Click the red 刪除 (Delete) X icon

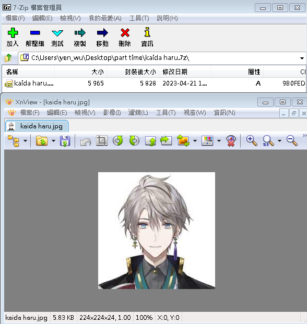125,33
